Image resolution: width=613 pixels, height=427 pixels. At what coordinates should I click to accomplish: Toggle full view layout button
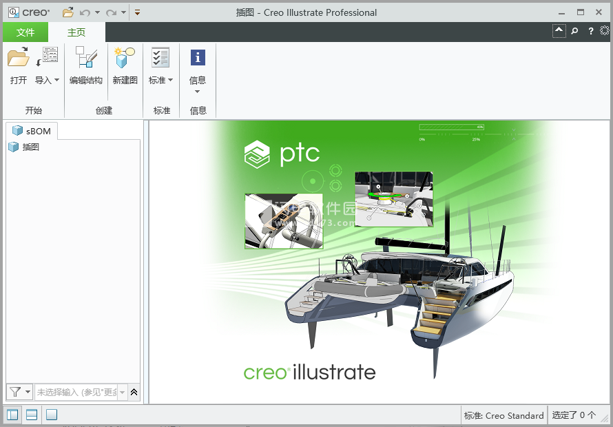(51, 415)
